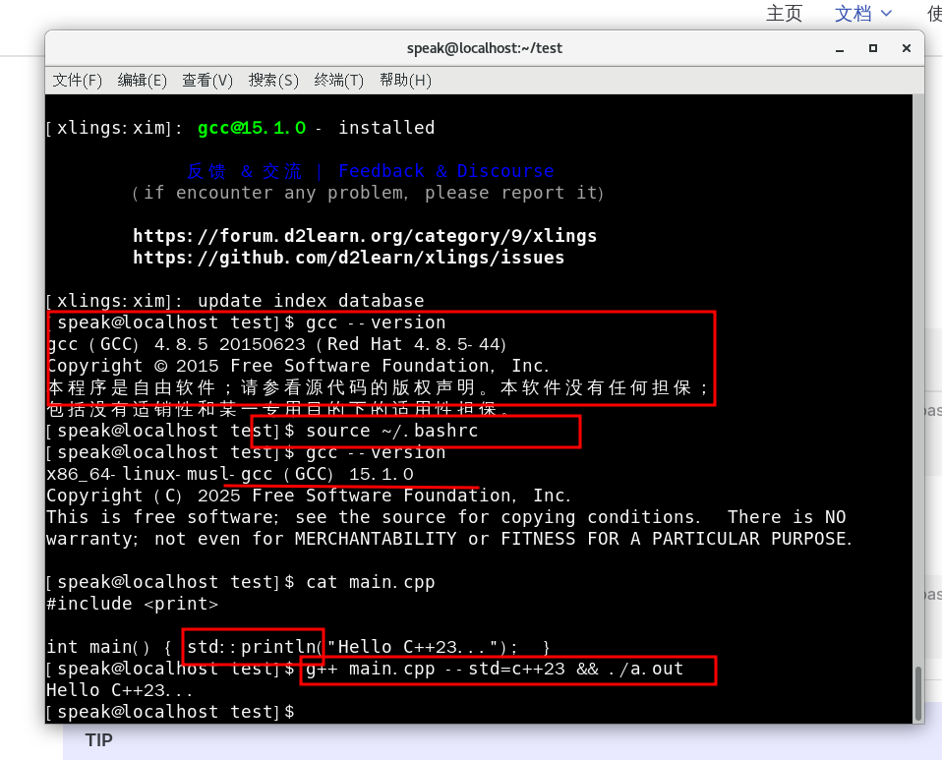The image size is (942, 760).
Task: Click the 'Hello C++23...' output line
Action: 120,690
